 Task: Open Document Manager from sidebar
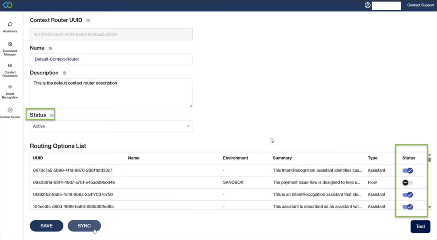(10, 44)
